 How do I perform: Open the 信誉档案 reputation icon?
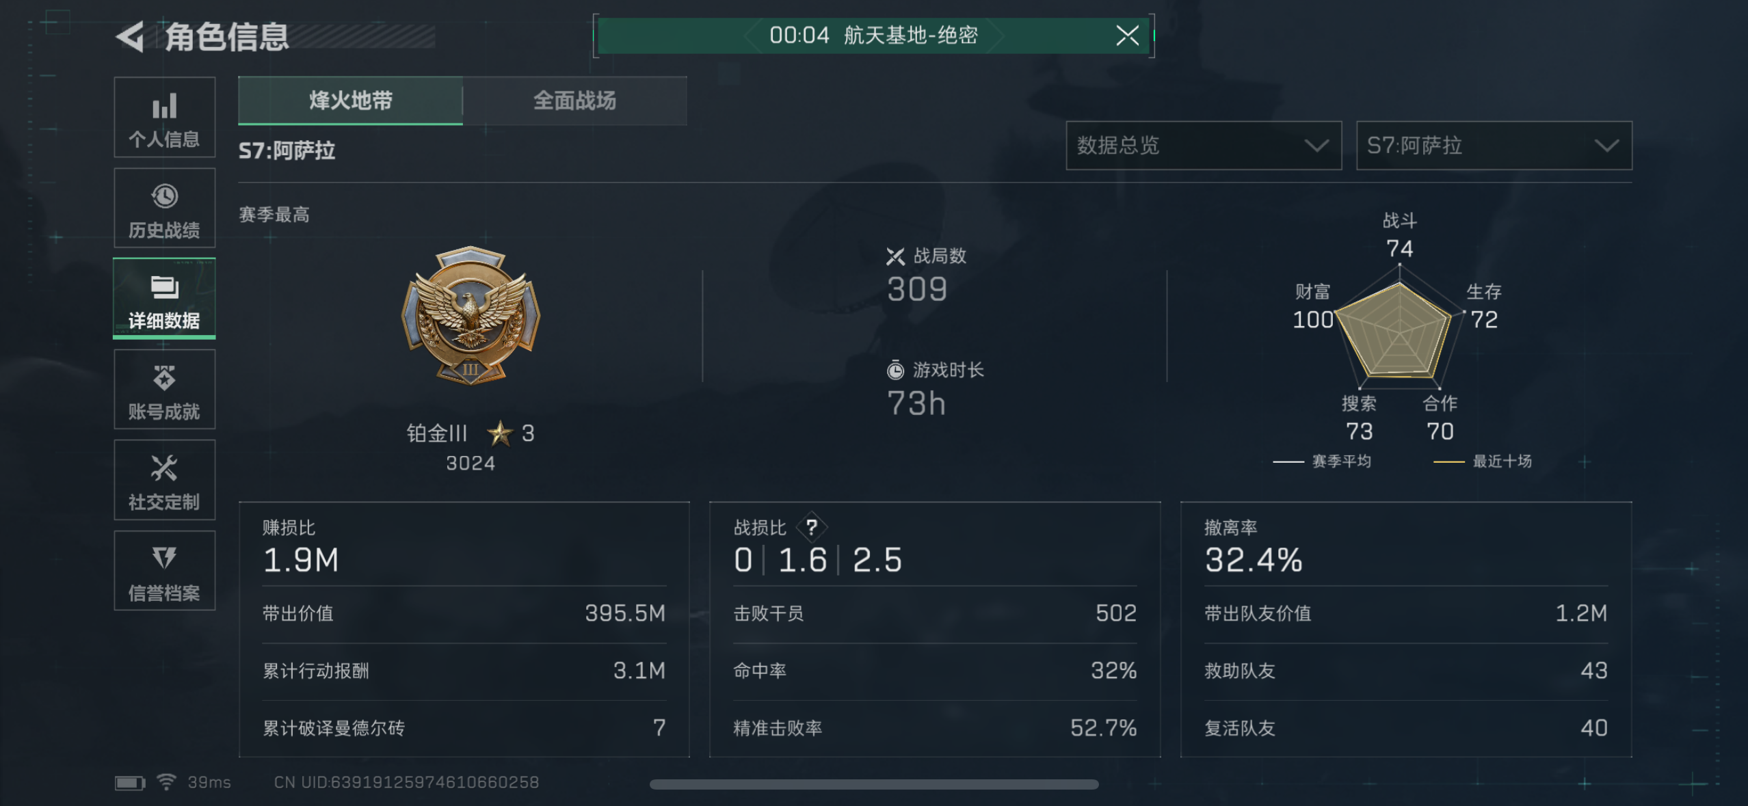[x=164, y=570]
